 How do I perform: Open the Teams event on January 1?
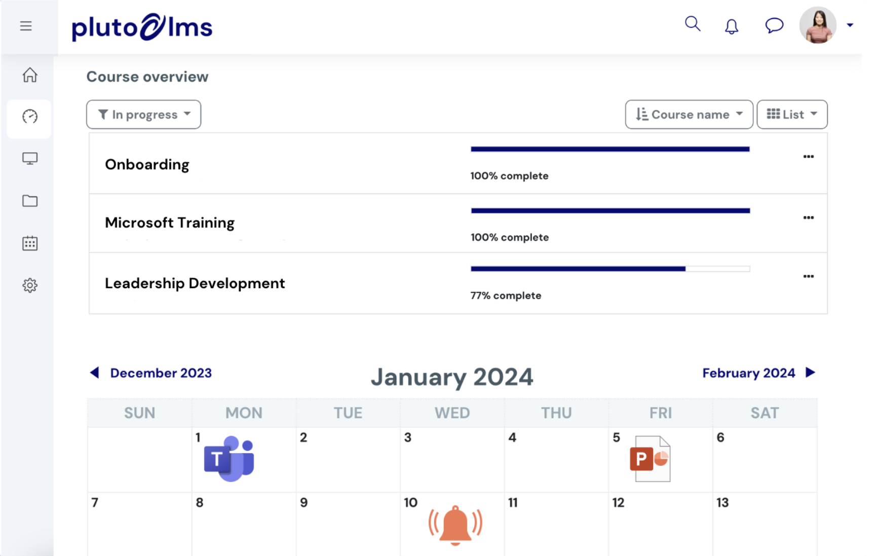pyautogui.click(x=230, y=459)
